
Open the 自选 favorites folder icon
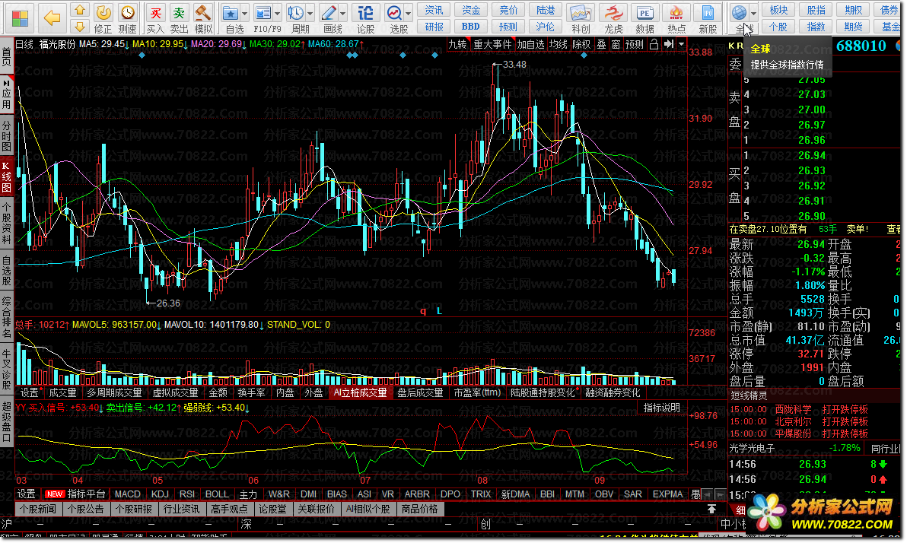(231, 13)
